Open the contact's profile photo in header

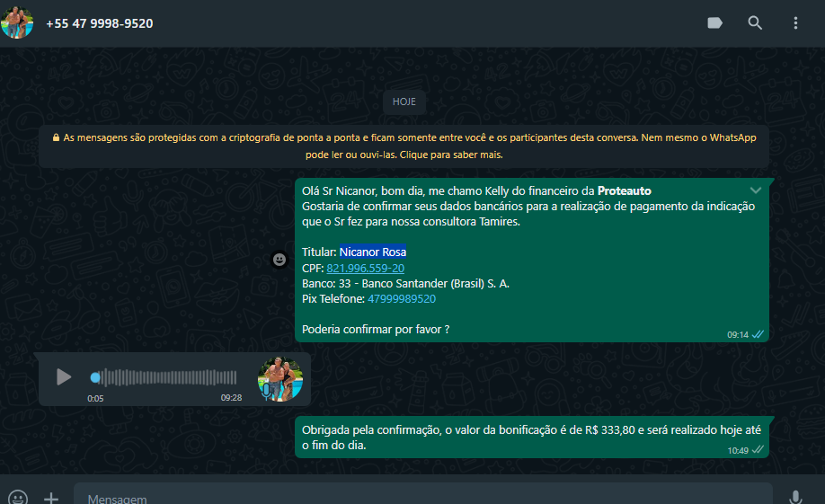(17, 23)
